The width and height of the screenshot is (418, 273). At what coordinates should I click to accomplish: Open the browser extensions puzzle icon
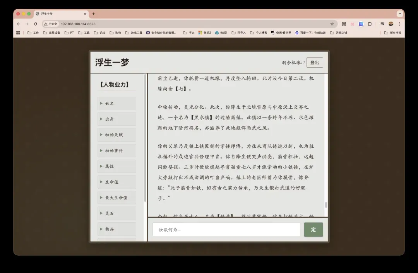pyautogui.click(x=370, y=24)
